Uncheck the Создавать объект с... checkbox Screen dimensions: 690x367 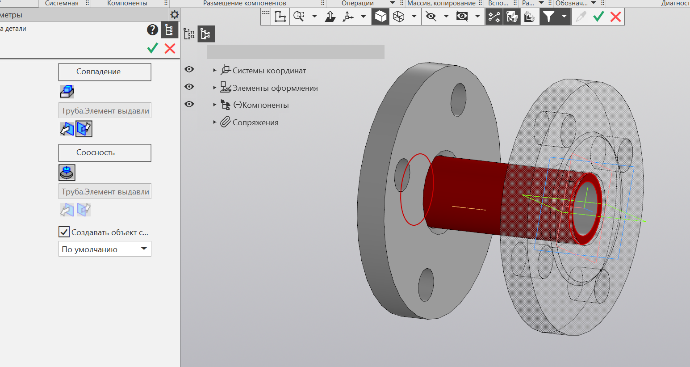(64, 232)
